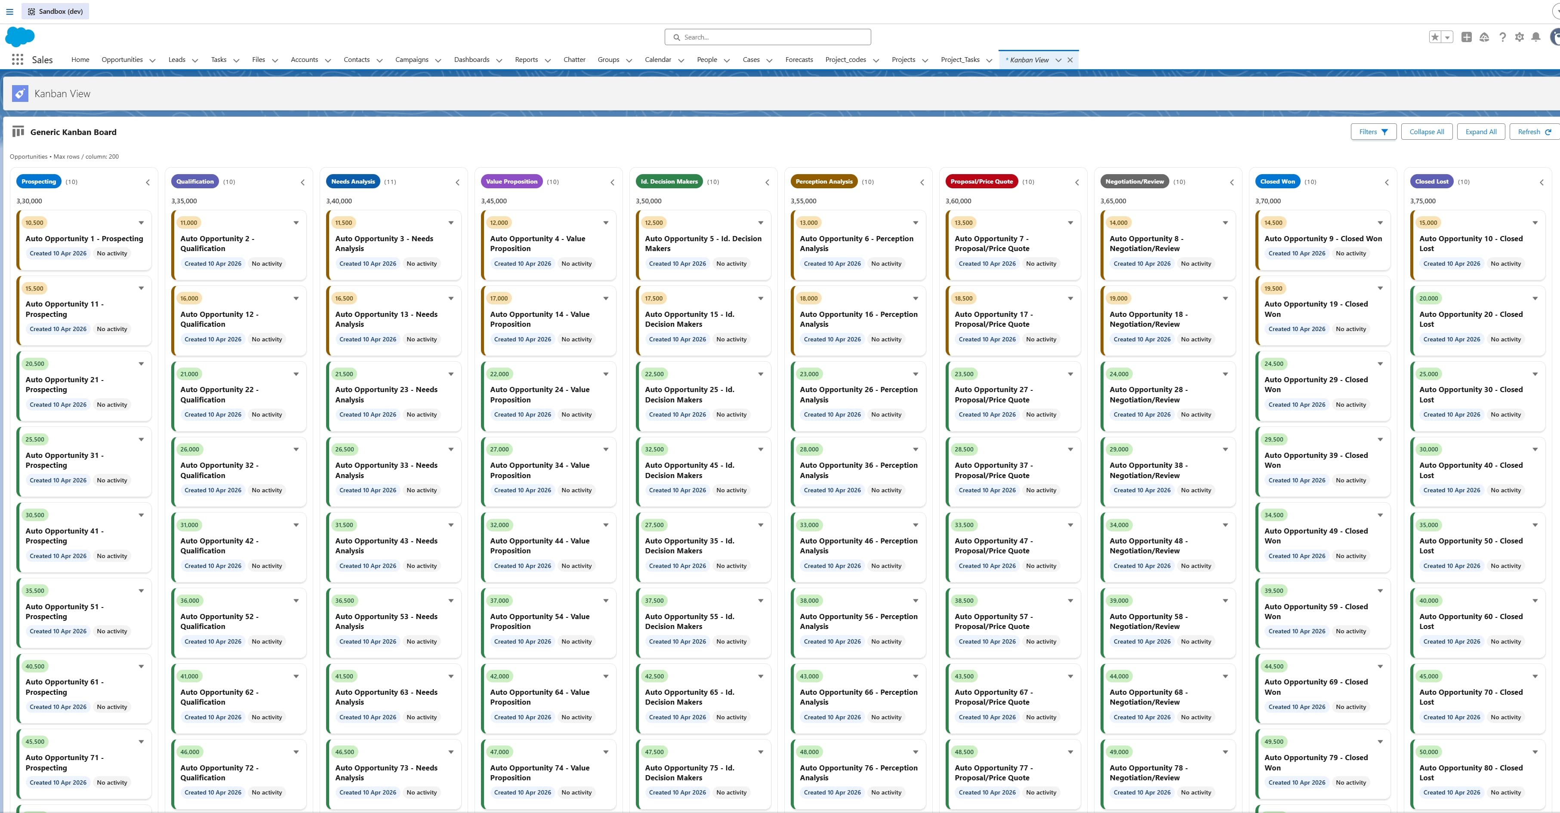
Task: Open actions menu for Auto Opportunity 10 card
Action: [1535, 223]
